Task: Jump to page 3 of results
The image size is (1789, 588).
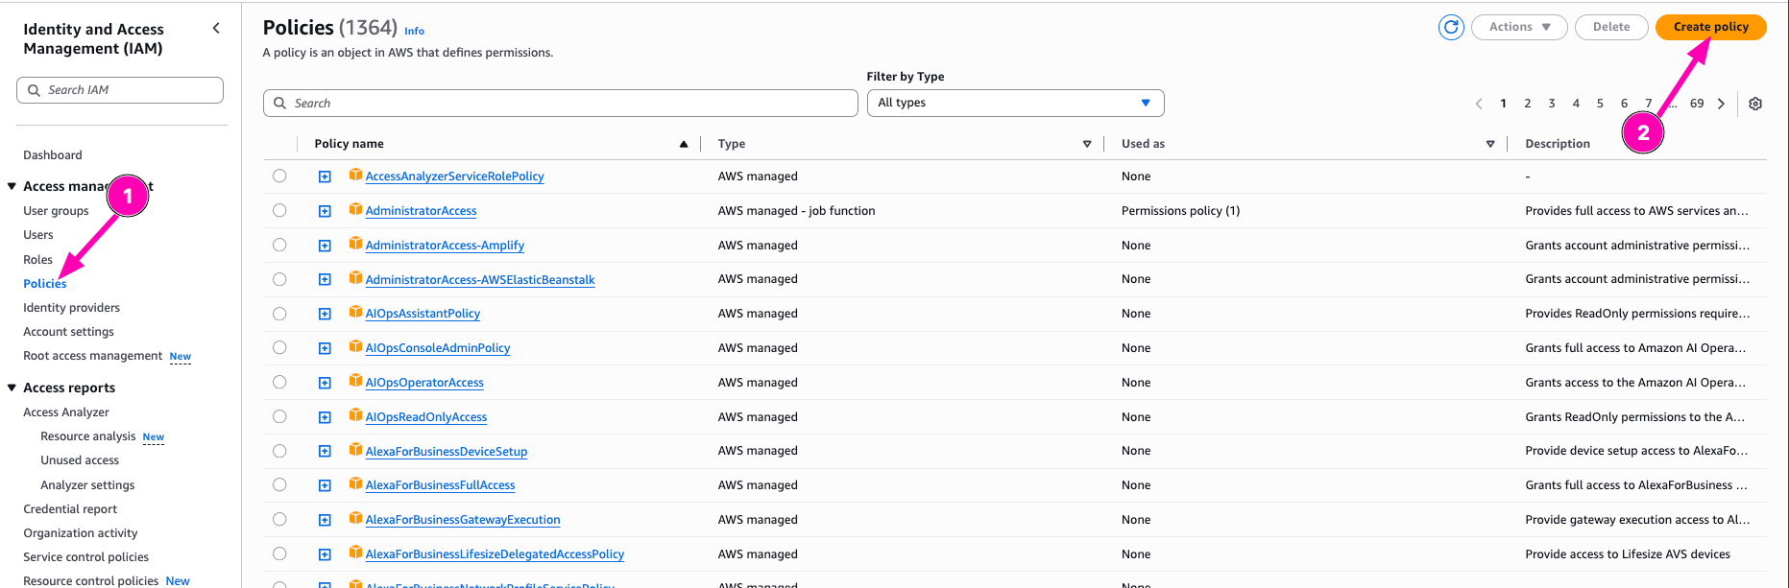Action: (1551, 104)
